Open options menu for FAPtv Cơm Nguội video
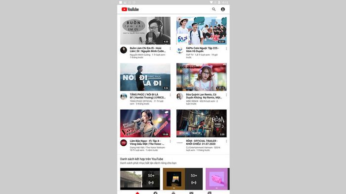 [226, 49]
